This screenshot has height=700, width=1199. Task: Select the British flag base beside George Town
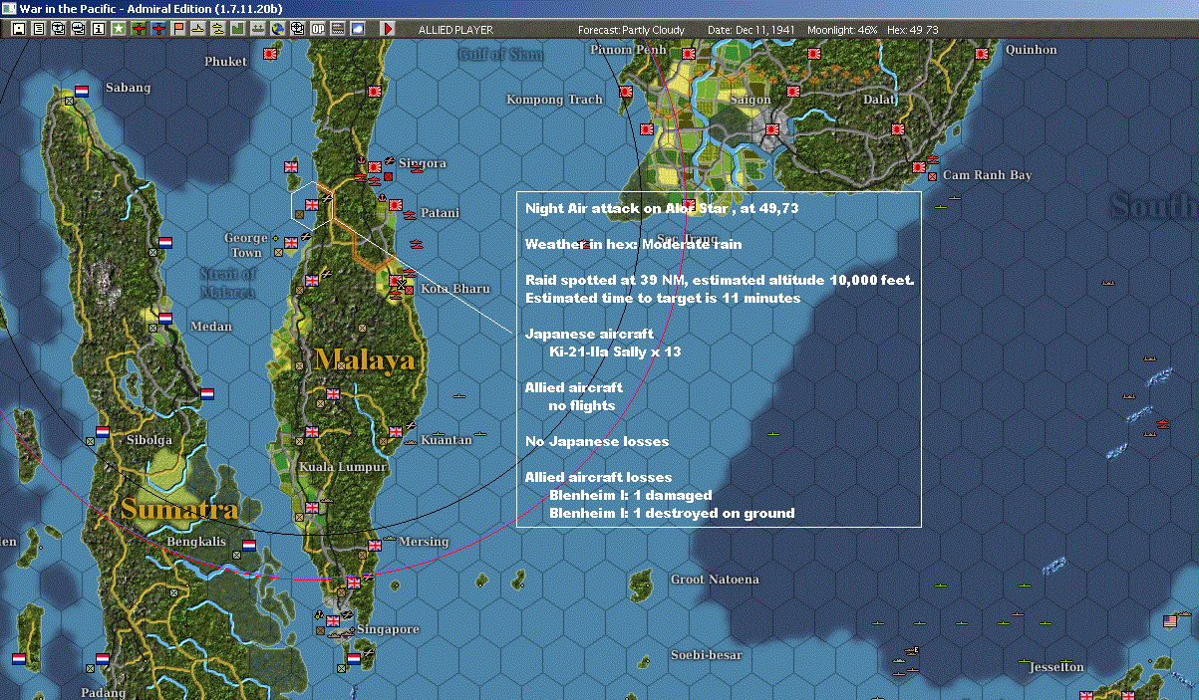[x=292, y=242]
